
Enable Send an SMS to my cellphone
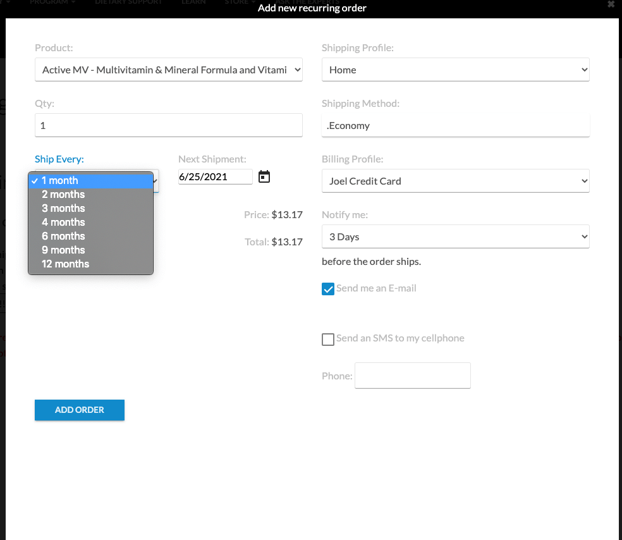328,340
